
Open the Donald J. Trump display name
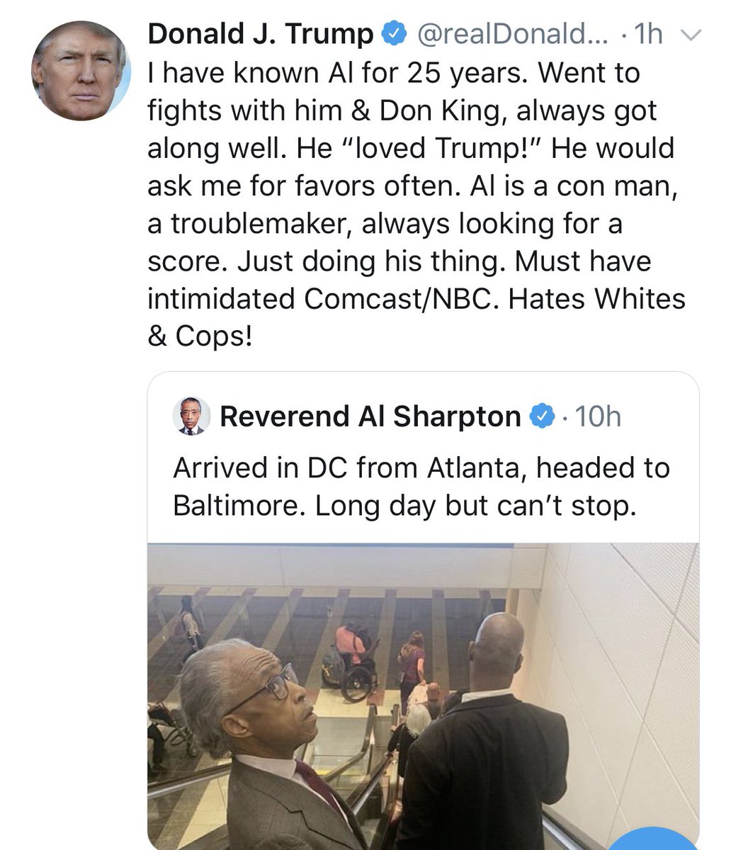coord(261,34)
